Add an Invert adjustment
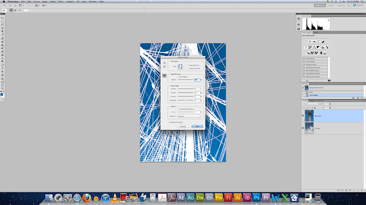Image resolution: width=366 pixels, height=205 pixels. (308, 53)
